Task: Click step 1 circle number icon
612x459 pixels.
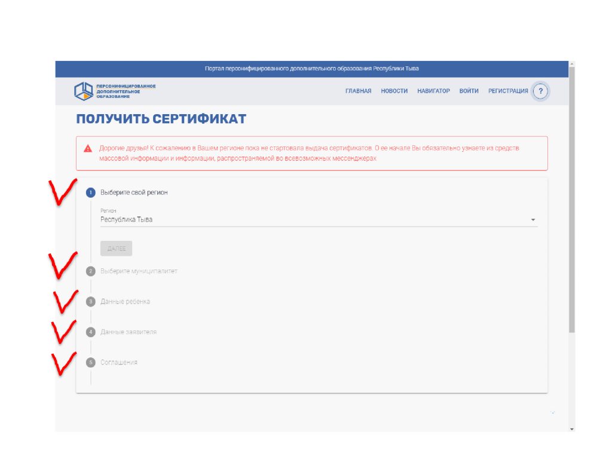Action: (x=91, y=192)
